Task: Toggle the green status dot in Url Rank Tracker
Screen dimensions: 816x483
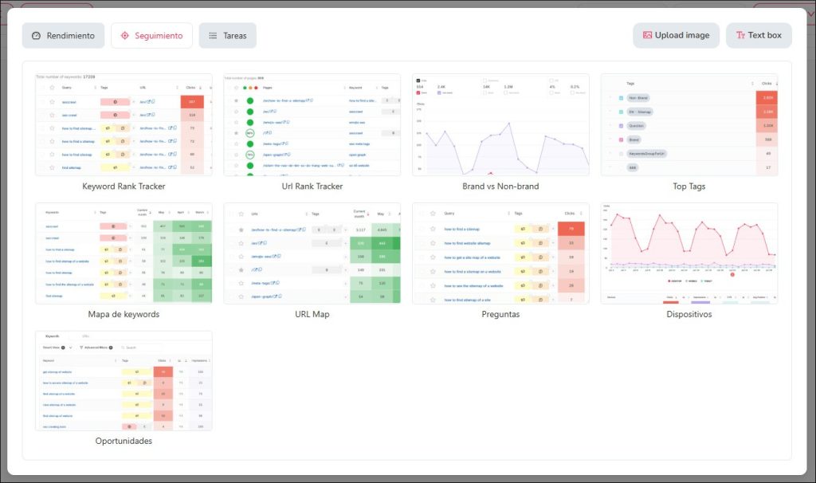Action: (245, 88)
